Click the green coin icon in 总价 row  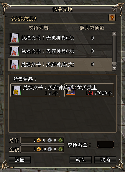pos(60,140)
